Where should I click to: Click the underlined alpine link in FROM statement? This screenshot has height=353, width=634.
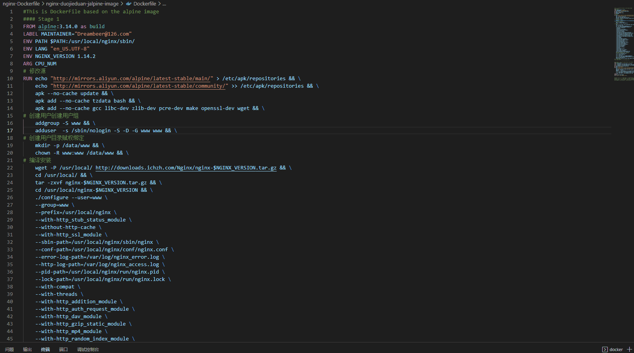[x=47, y=26]
